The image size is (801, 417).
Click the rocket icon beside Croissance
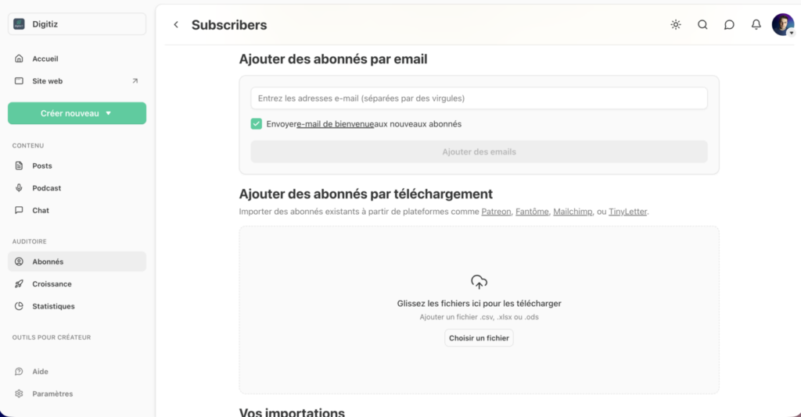click(x=19, y=284)
